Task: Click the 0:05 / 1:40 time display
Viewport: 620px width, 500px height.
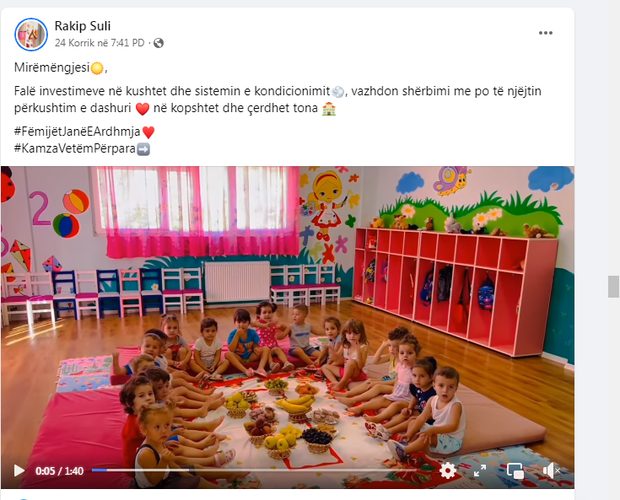Action: click(59, 470)
